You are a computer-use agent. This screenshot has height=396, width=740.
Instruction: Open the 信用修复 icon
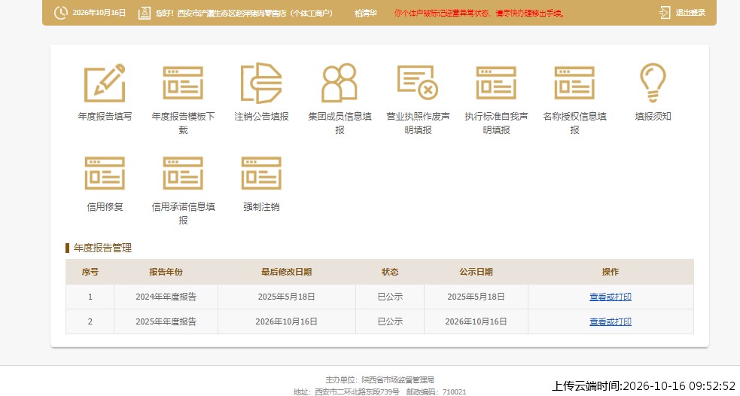(105, 173)
